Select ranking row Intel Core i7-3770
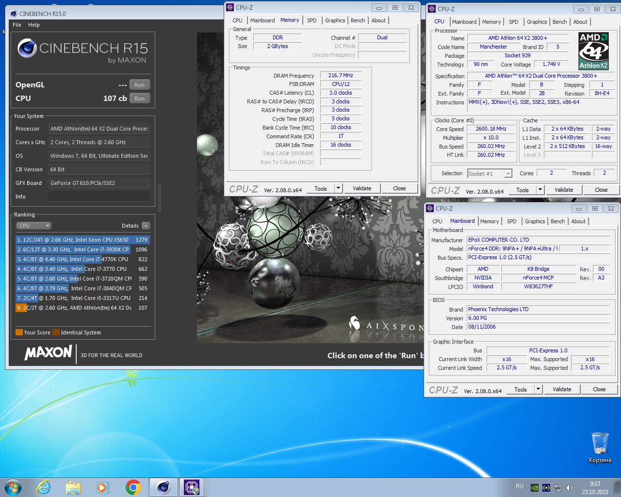Image resolution: width=621 pixels, height=497 pixels. click(x=82, y=269)
